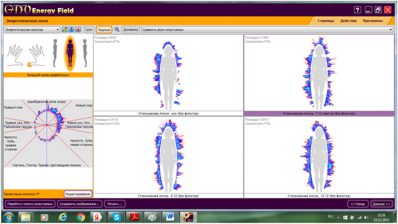This screenshot has width=398, height=224.
Task: Click the Гортань, Глотка, Трахея label
Action: click(x=47, y=165)
